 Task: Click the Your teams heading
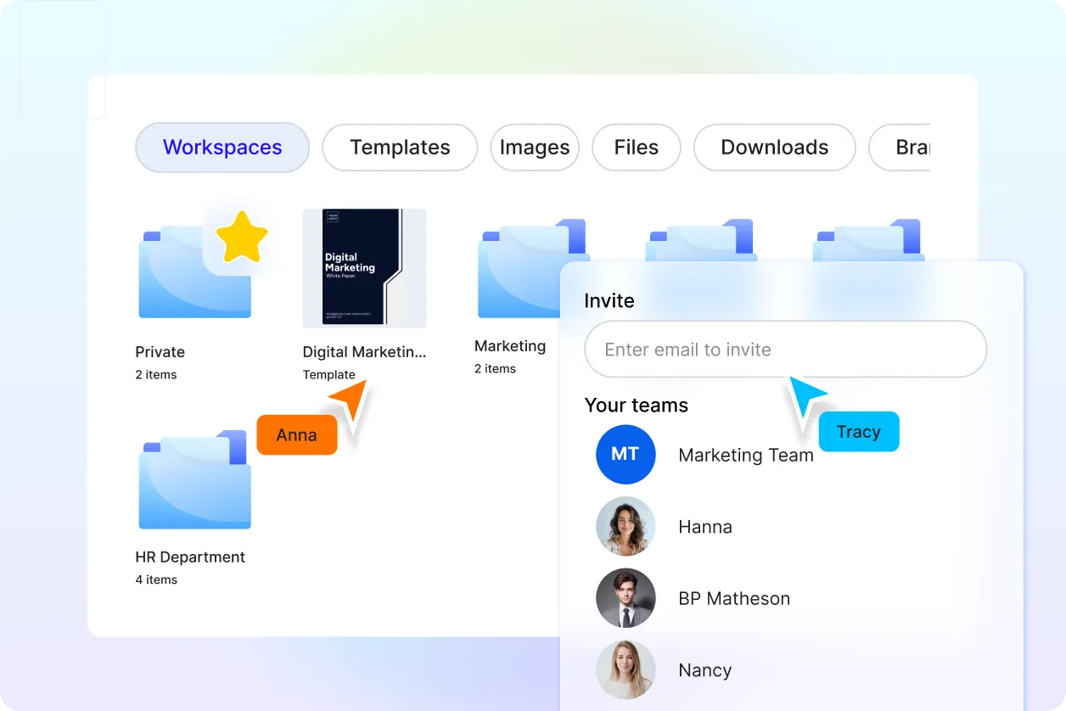coord(637,406)
